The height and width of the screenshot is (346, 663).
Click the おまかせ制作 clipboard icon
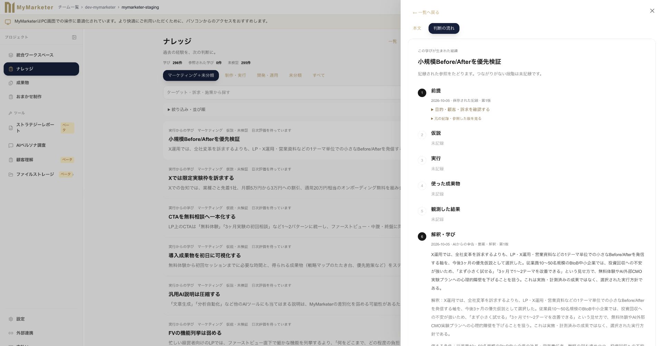coord(11,97)
